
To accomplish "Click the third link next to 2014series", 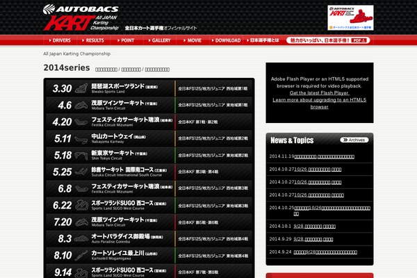I will click(157, 69).
